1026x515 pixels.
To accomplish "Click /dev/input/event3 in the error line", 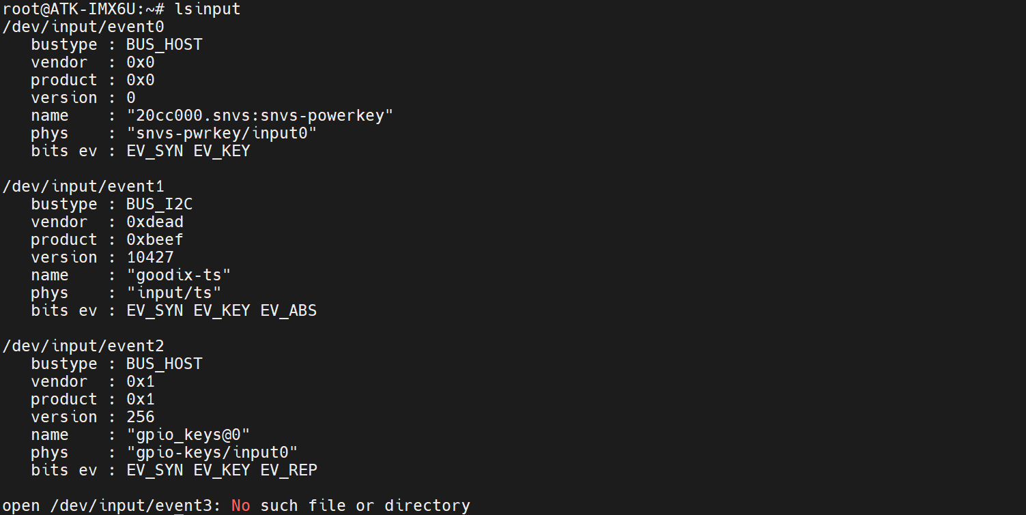I will pos(131,506).
